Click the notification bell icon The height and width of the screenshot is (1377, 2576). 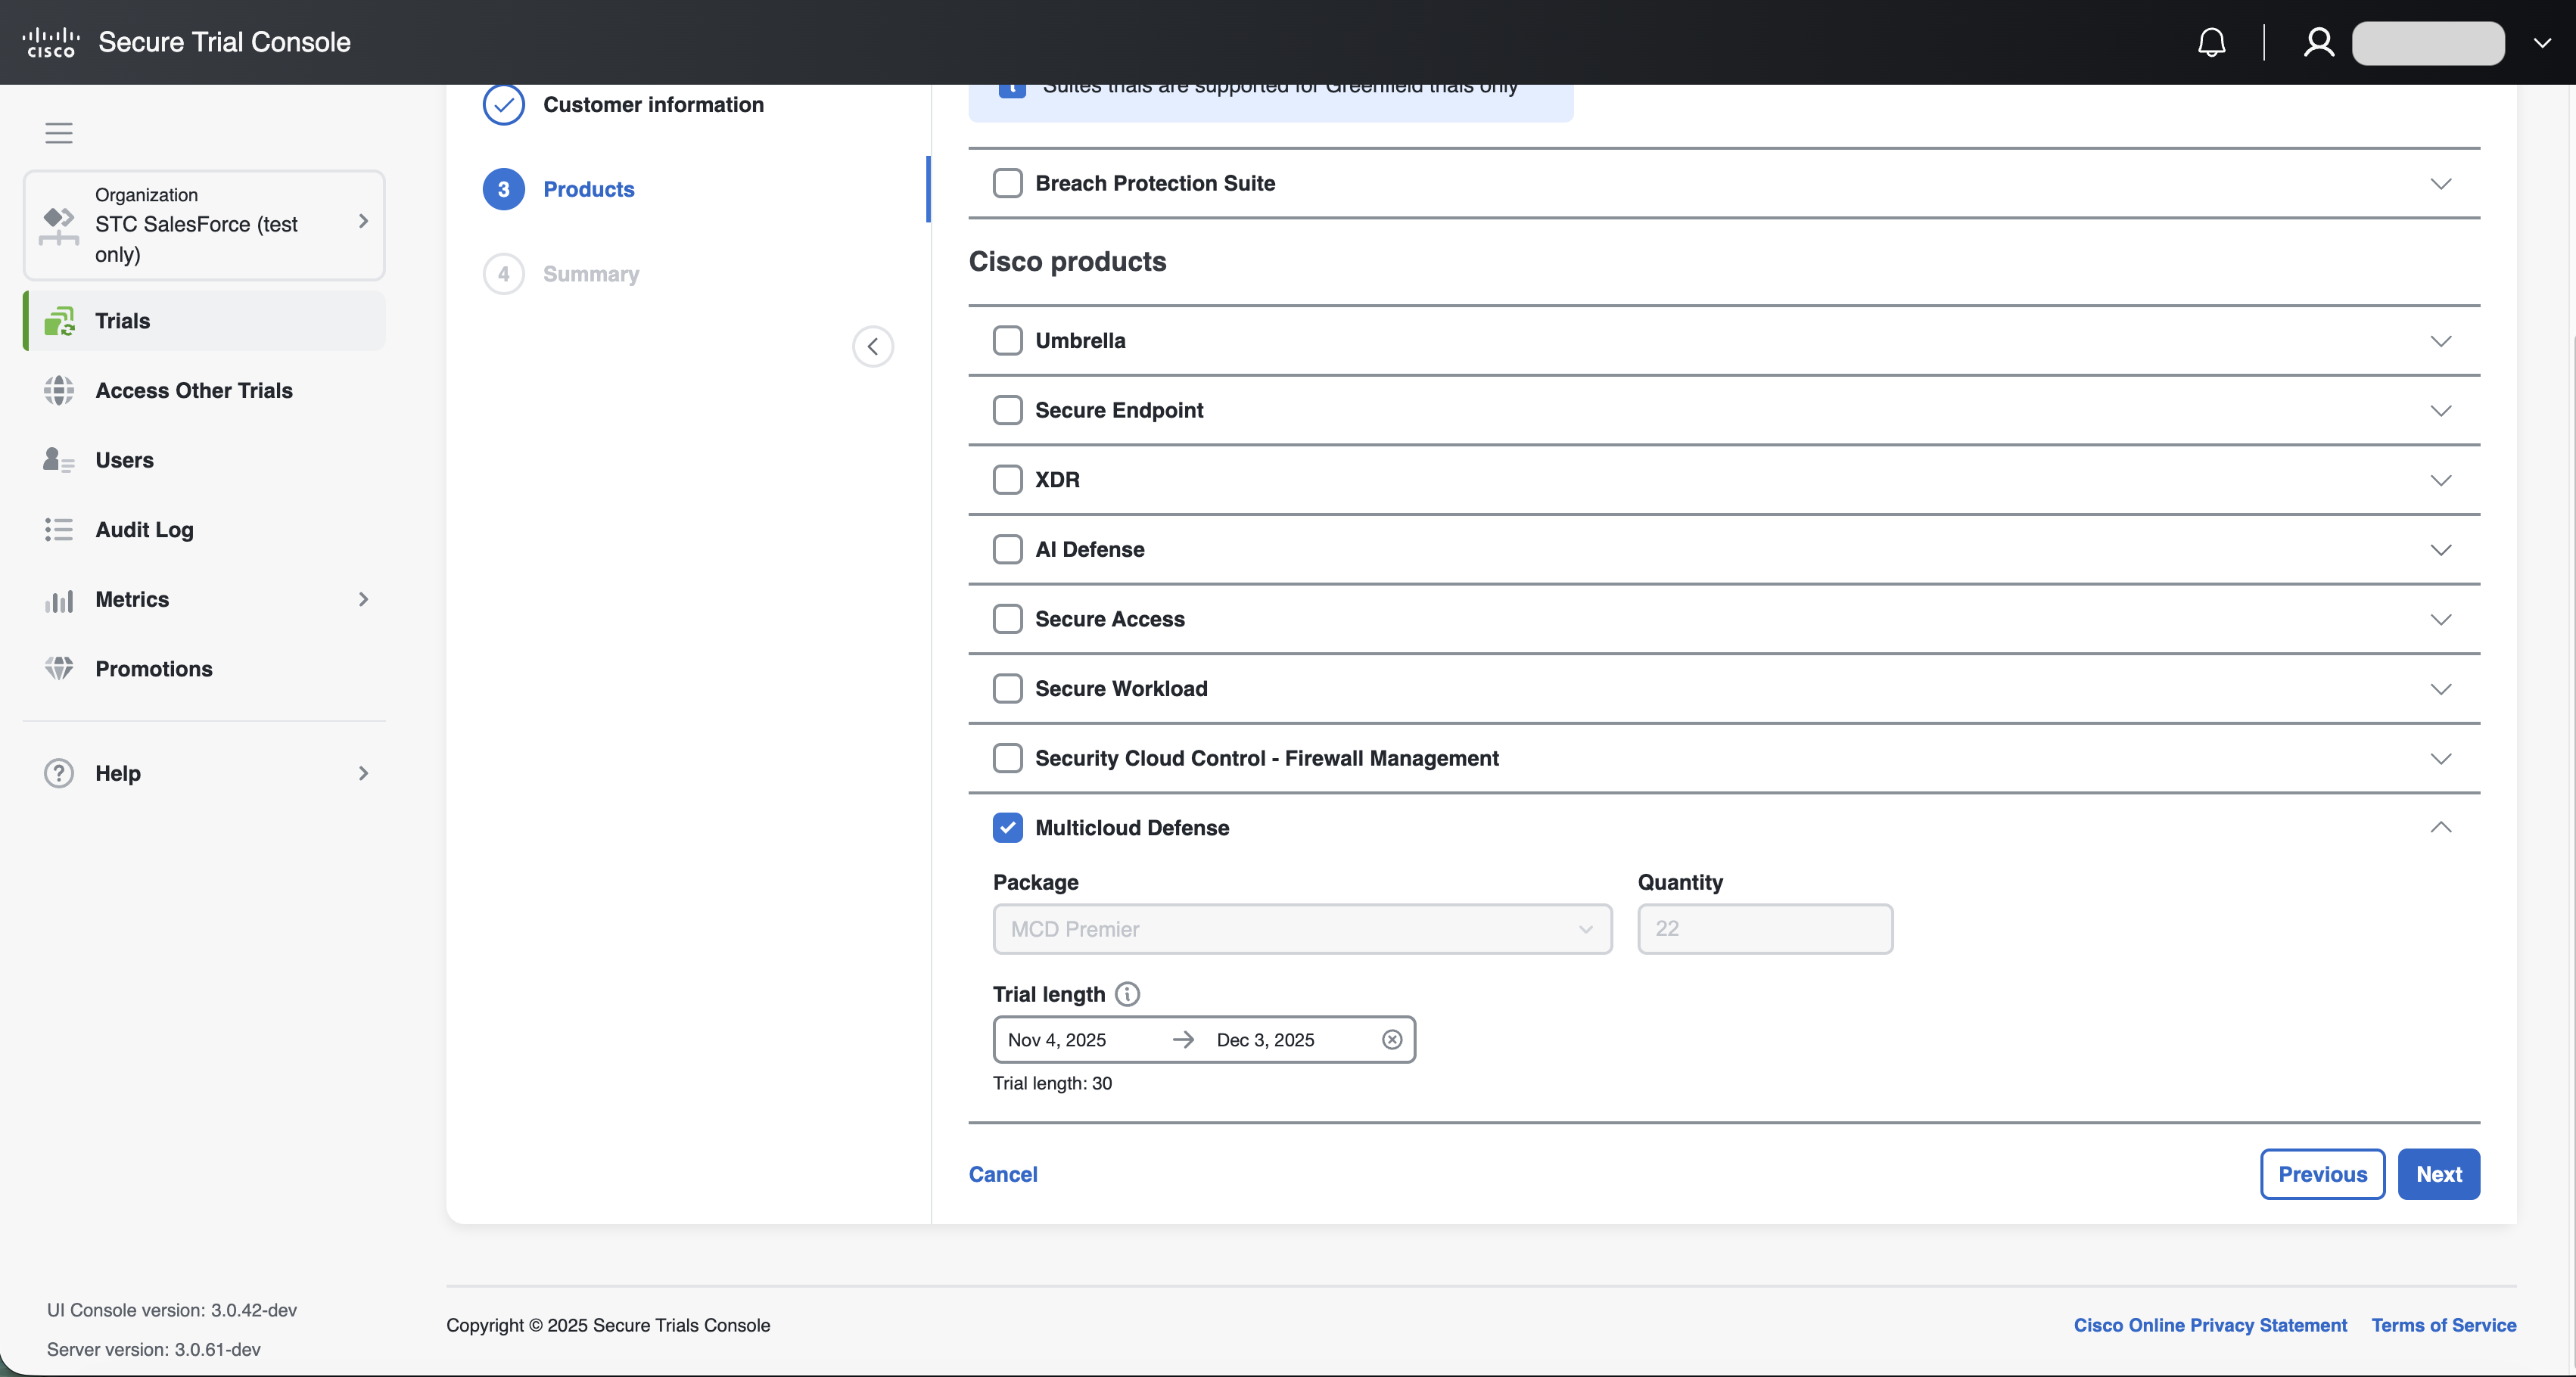(x=2211, y=42)
